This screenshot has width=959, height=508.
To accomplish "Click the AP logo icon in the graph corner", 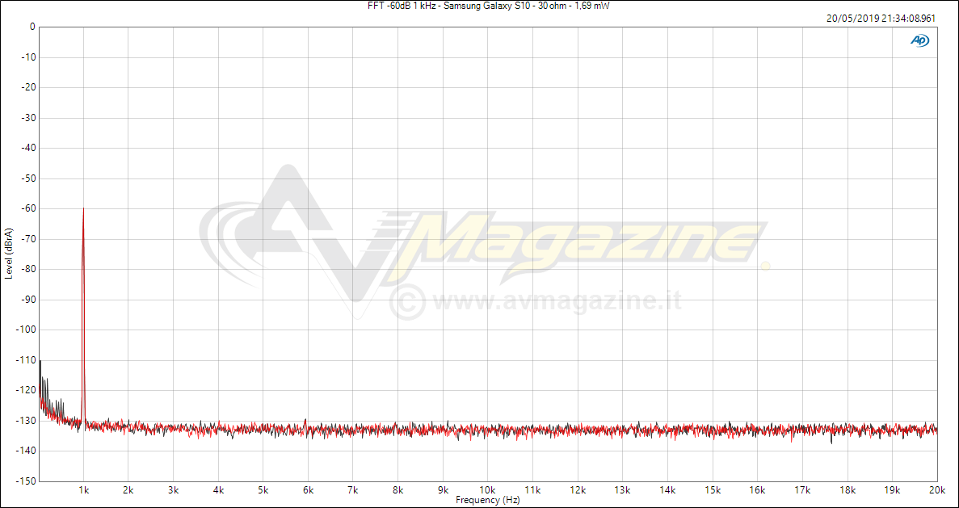I will pyautogui.click(x=919, y=40).
